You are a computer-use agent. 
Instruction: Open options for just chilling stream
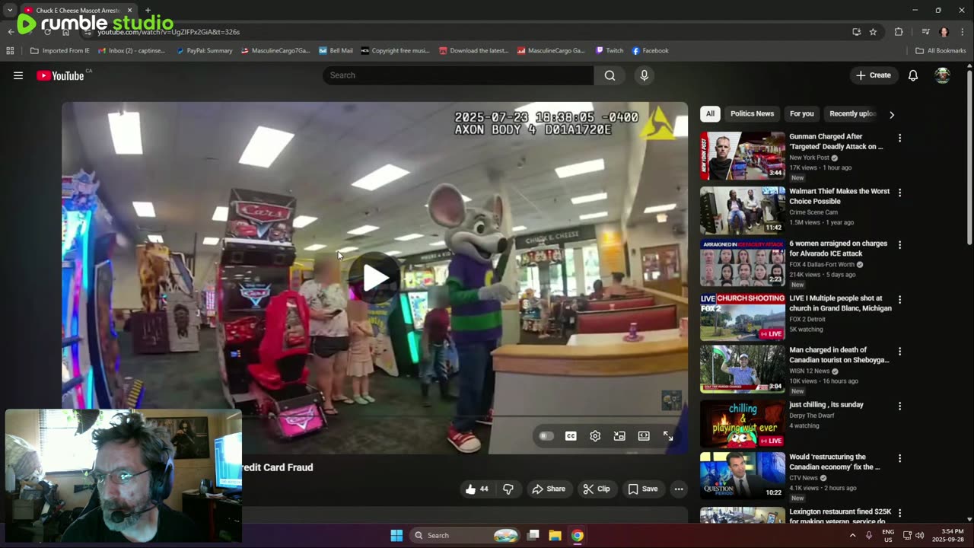click(x=899, y=406)
